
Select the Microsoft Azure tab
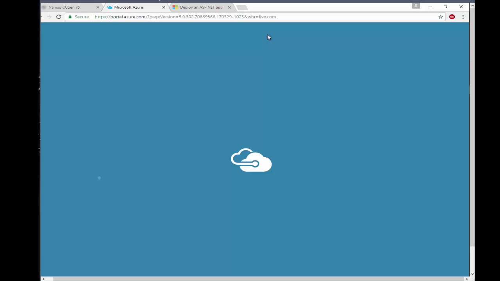tap(135, 7)
